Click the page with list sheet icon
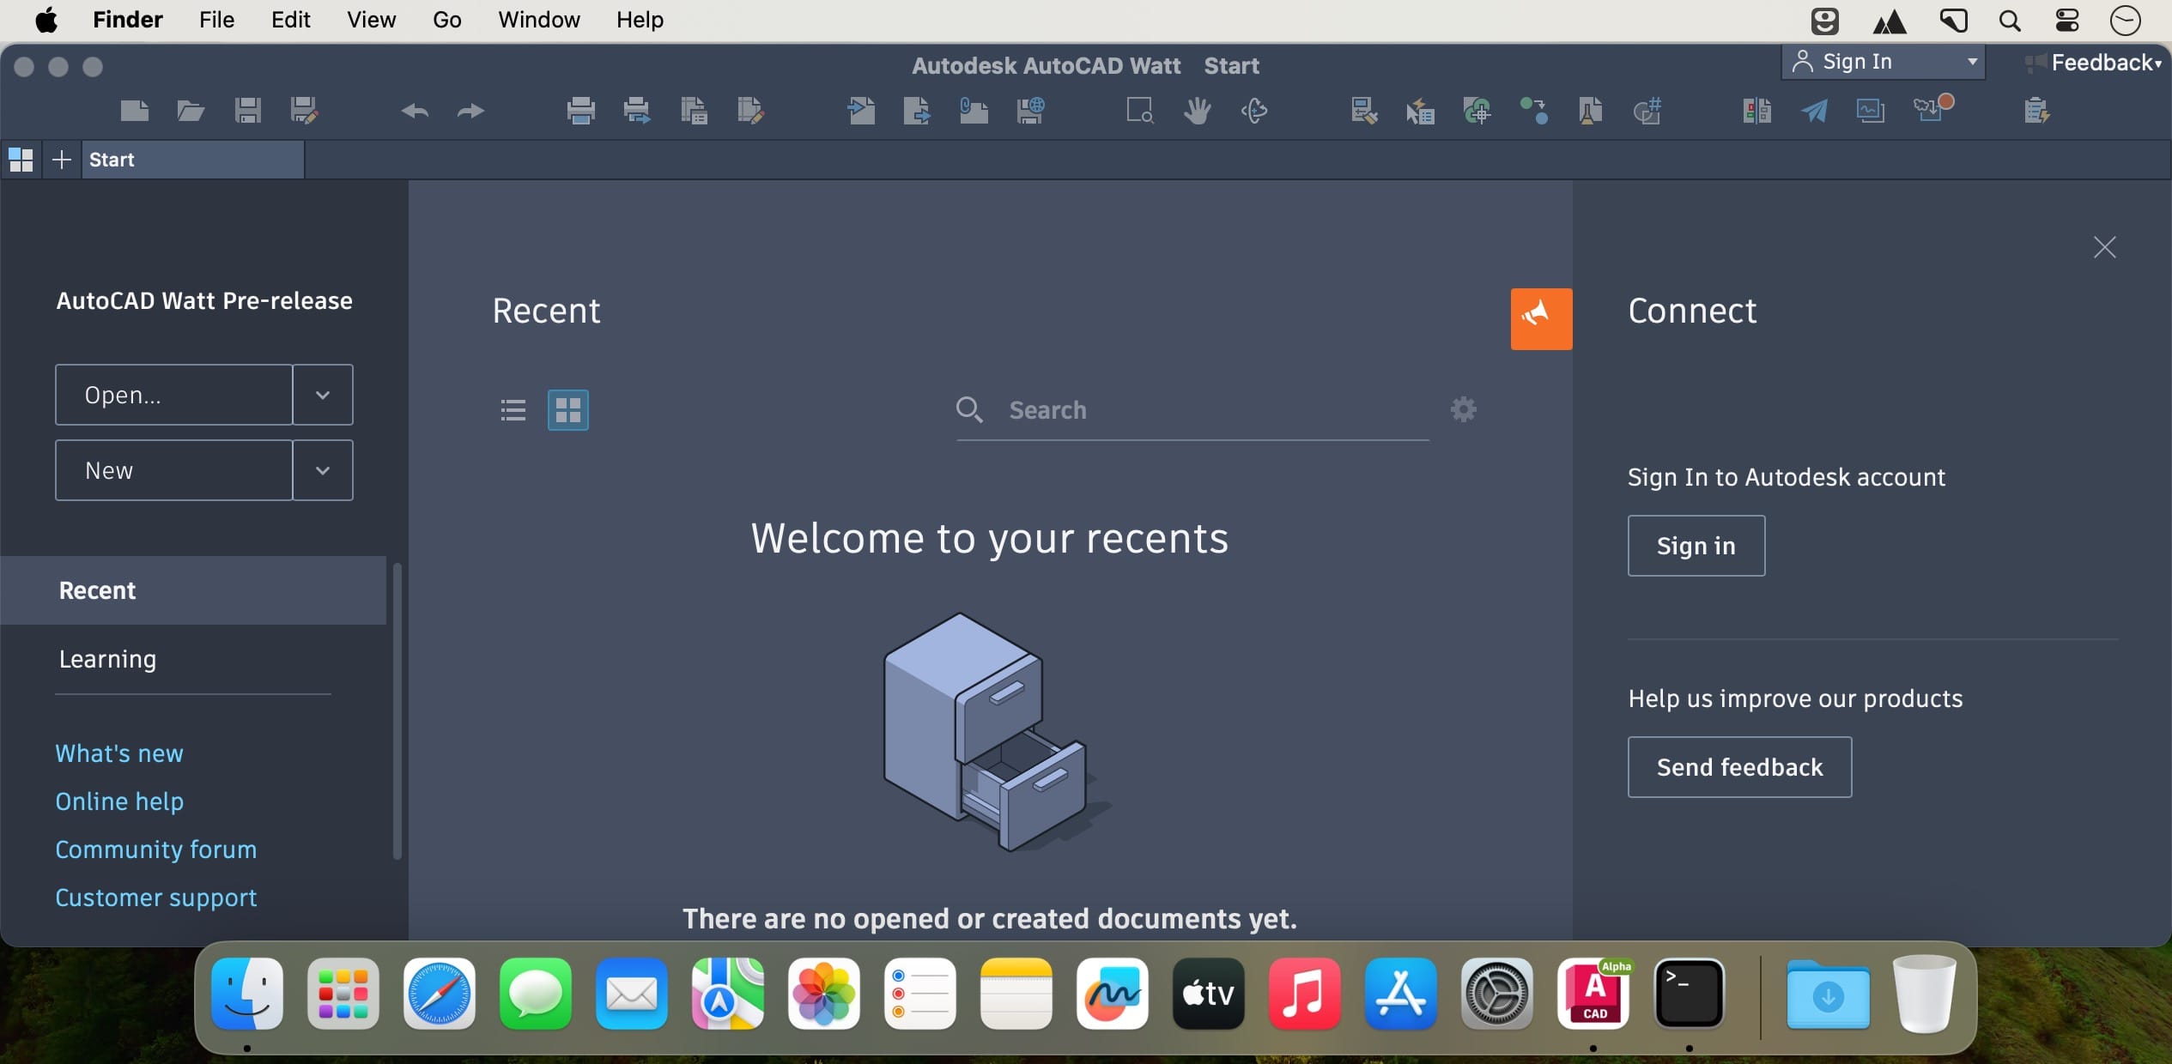 [x=694, y=111]
